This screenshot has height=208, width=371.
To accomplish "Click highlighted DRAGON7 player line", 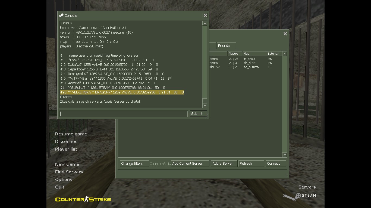I will (122, 92).
